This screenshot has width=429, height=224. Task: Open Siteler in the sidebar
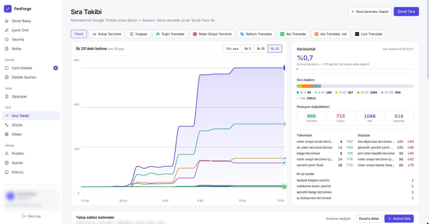[31, 134]
